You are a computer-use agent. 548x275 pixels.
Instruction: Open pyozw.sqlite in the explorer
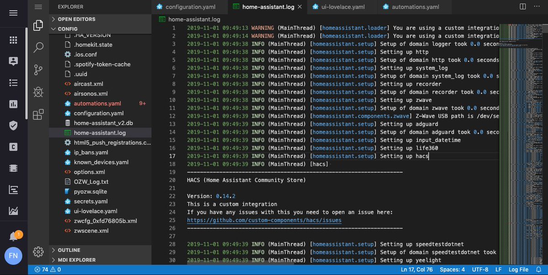100,192
